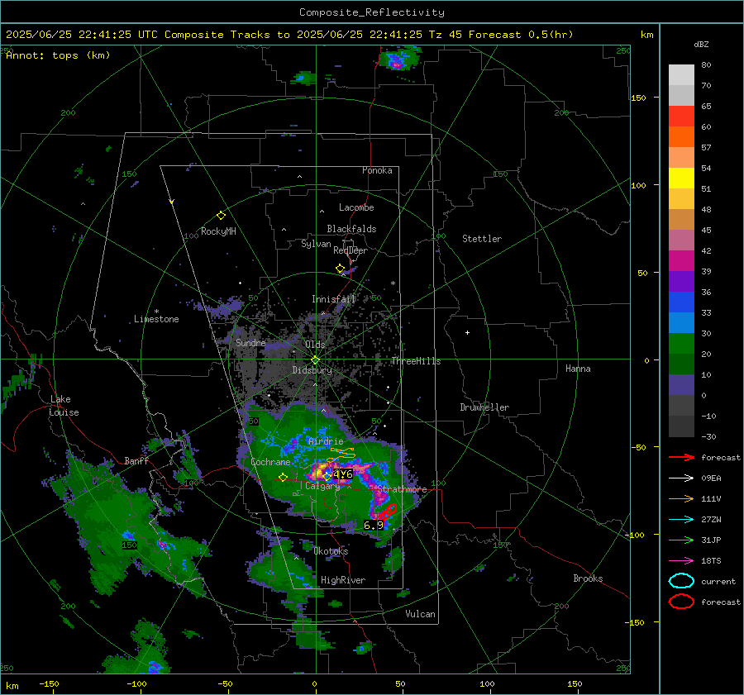Click the Airdrie city label

(326, 441)
